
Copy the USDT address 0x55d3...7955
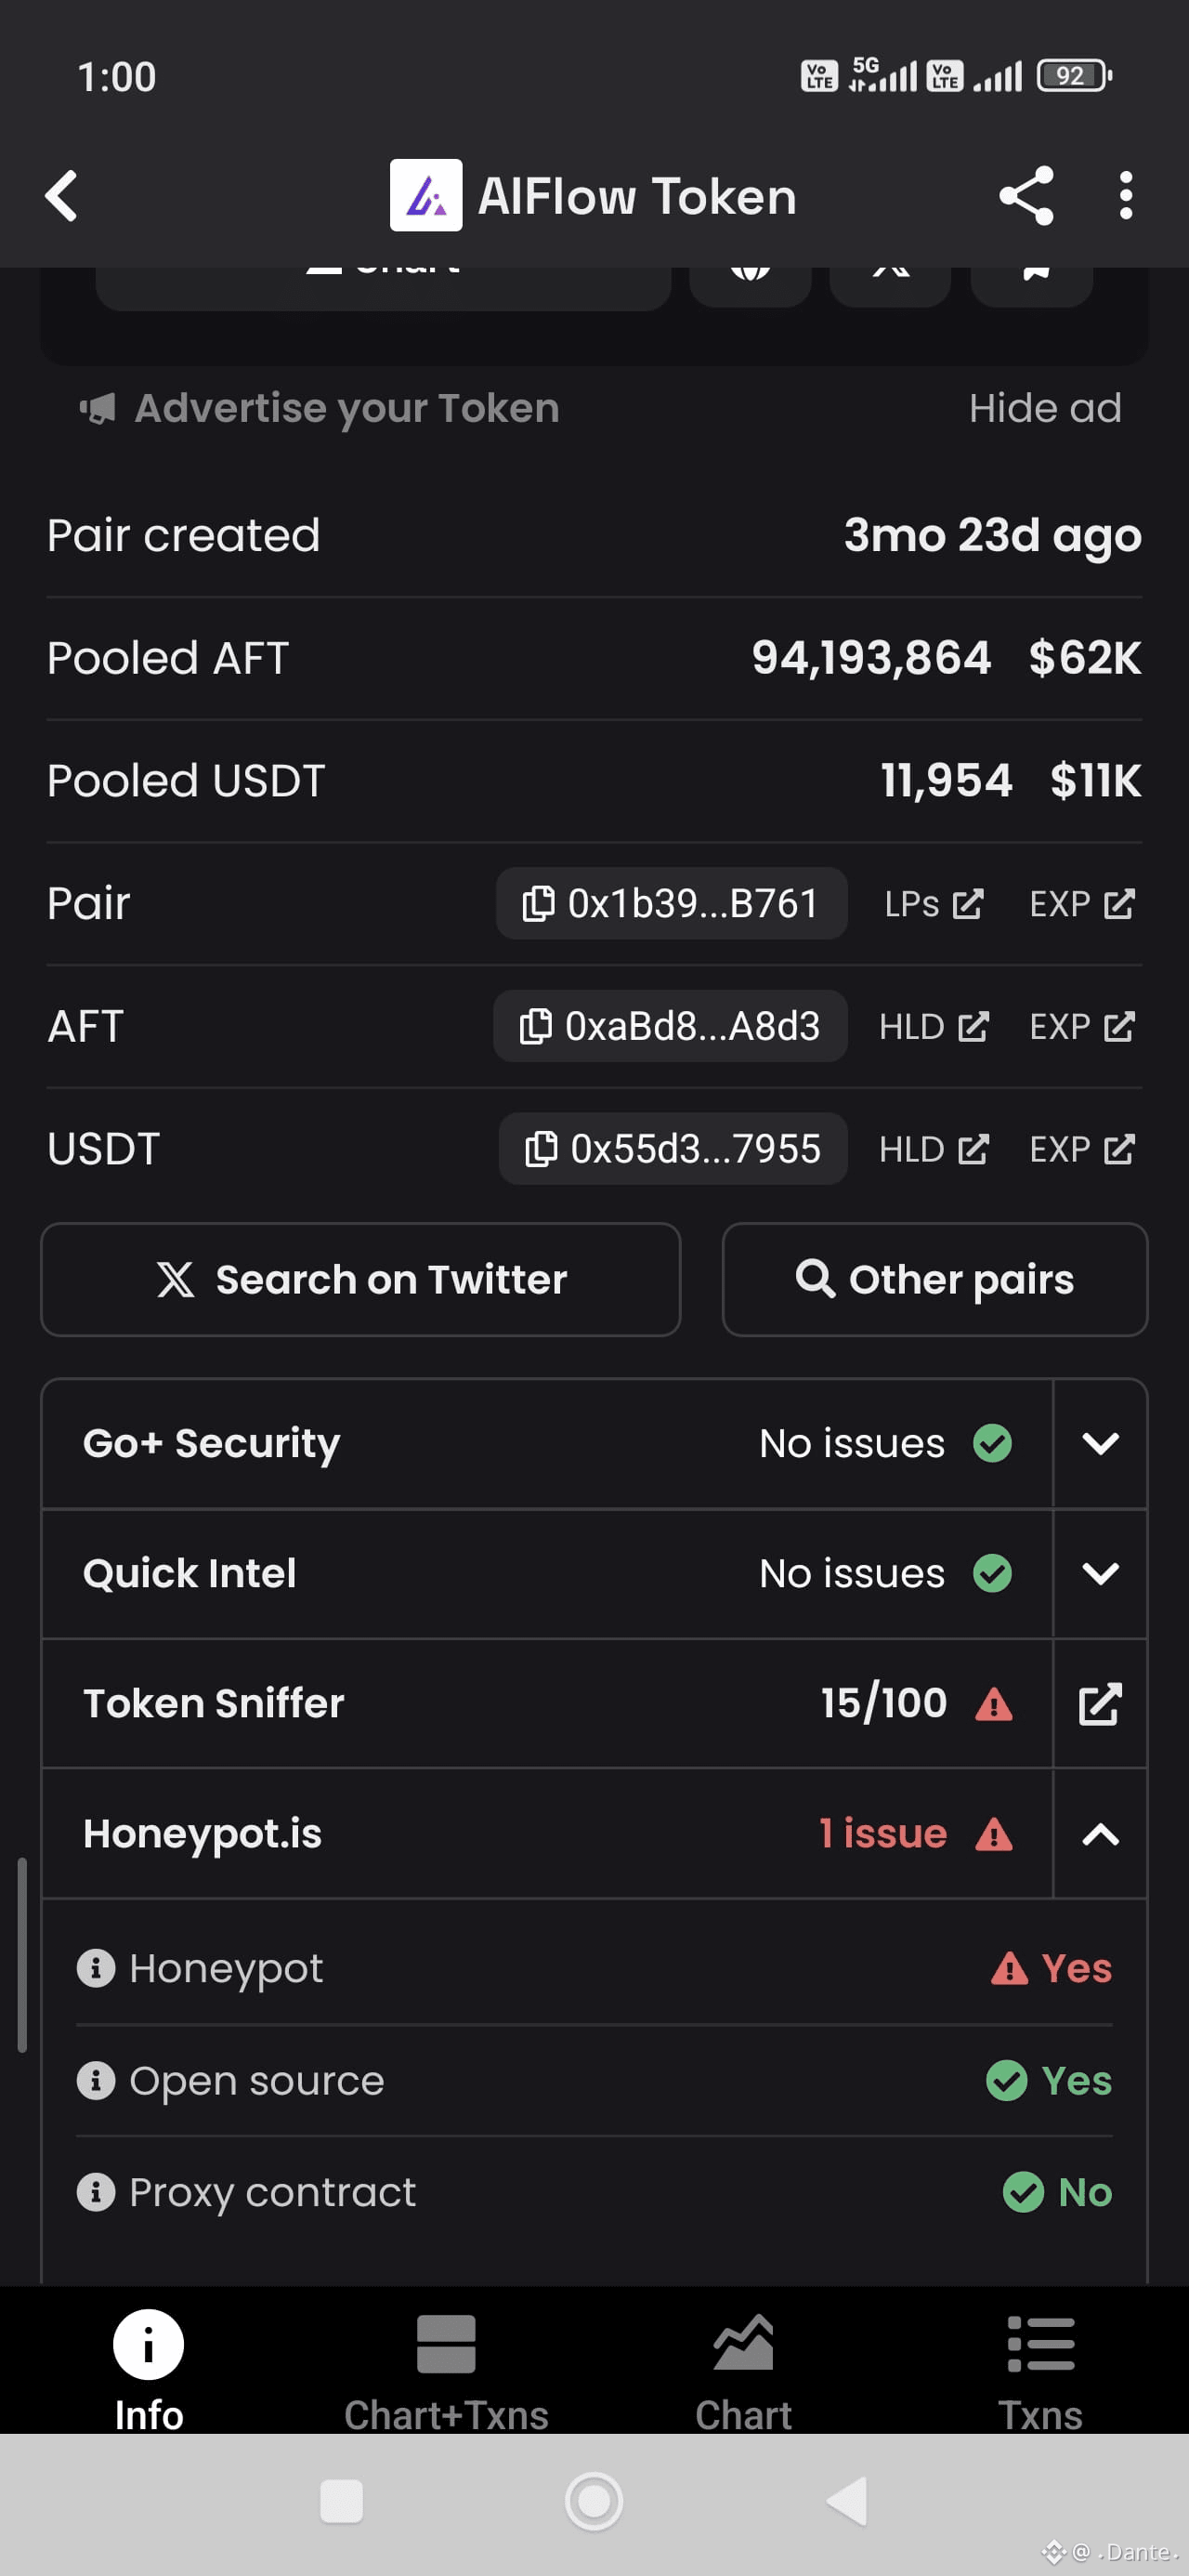click(673, 1149)
